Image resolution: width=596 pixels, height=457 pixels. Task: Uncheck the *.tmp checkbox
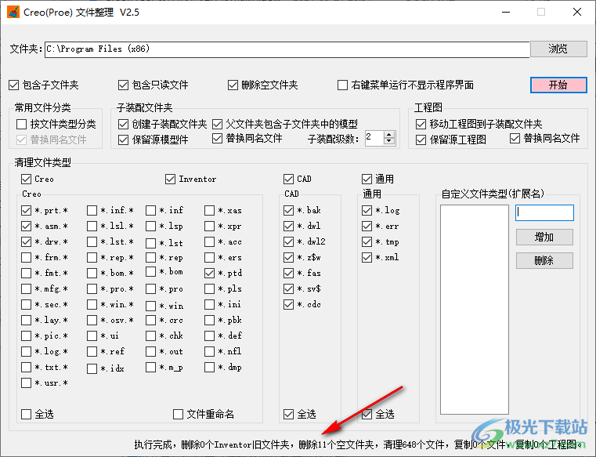367,241
